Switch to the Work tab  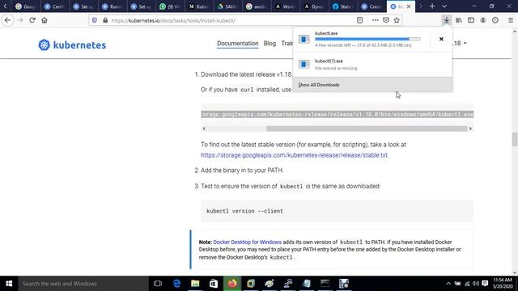tap(285, 6)
